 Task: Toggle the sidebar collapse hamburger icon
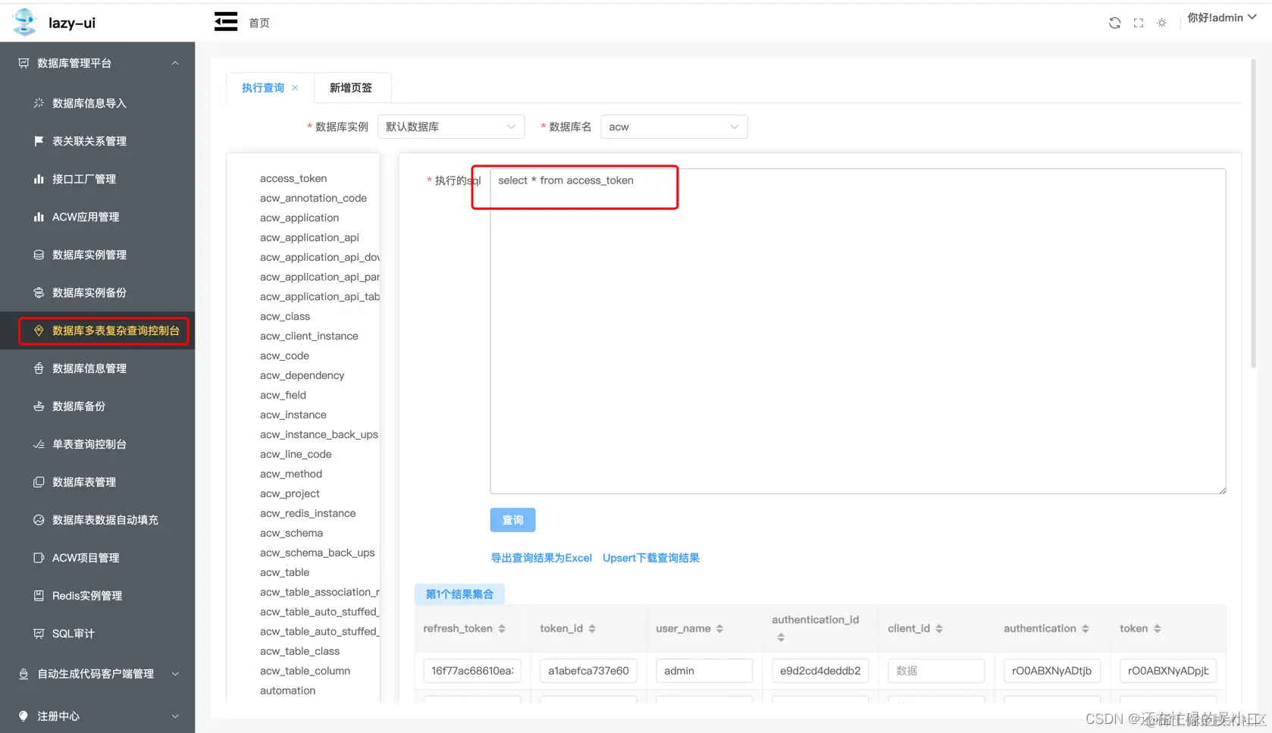point(226,22)
